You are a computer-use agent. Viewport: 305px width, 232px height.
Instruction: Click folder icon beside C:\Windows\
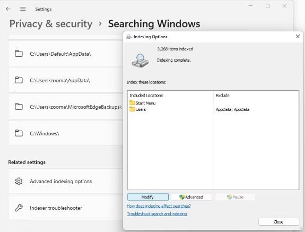click(19, 133)
